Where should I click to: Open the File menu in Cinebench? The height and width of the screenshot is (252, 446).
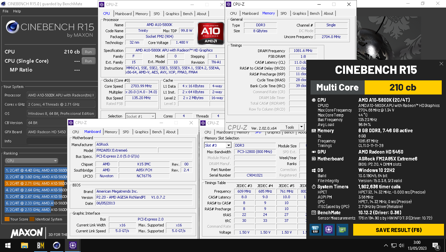click(x=6, y=11)
